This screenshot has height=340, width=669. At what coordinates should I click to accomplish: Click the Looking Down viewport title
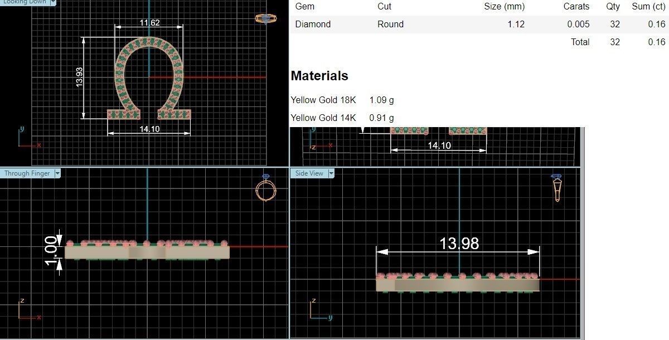tap(25, 2)
